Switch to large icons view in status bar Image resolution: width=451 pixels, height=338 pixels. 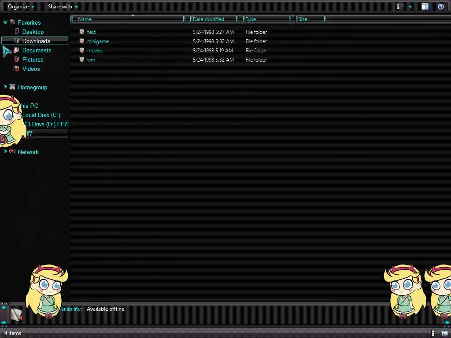(445, 333)
